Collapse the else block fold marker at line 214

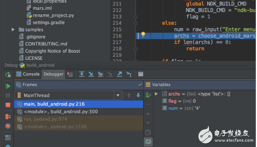[x=136, y=23]
